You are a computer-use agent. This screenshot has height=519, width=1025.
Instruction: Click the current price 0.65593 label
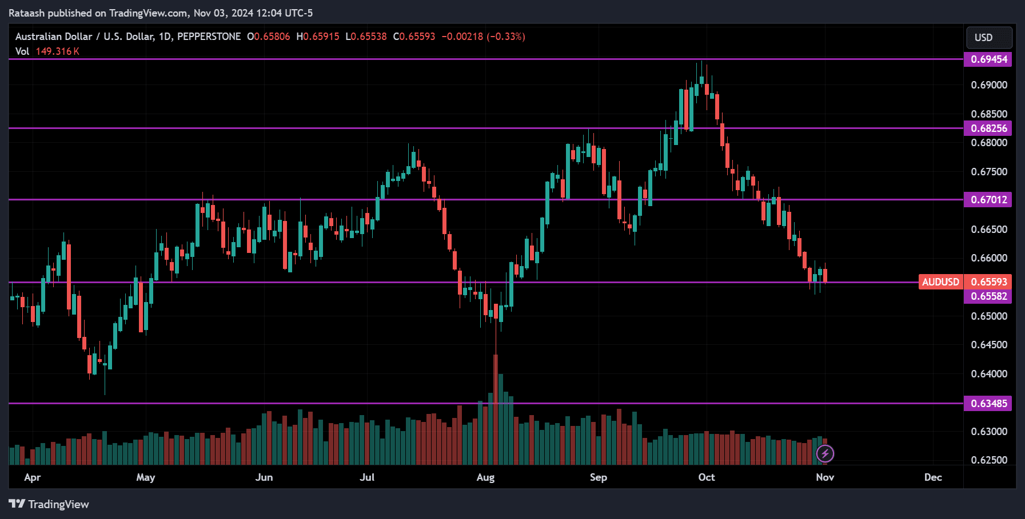[988, 282]
